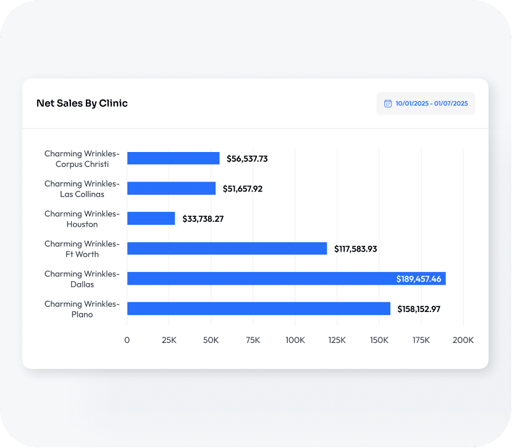Click the Charming Wrinkles-Dallas axis label
Image resolution: width=512 pixels, height=448 pixels.
coord(82,279)
